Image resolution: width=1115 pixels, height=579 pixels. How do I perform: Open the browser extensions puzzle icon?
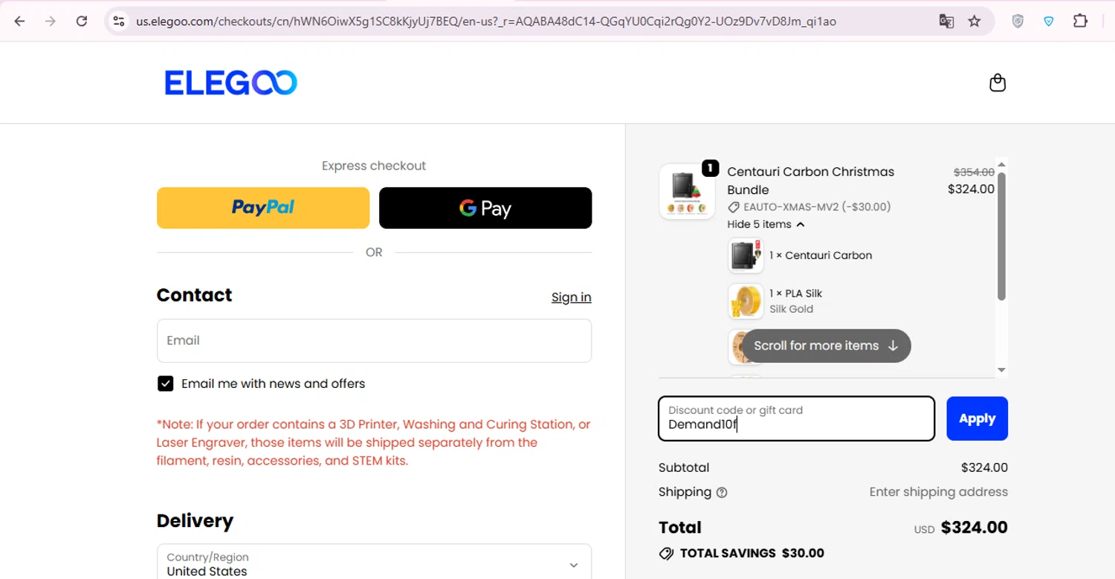[1080, 22]
